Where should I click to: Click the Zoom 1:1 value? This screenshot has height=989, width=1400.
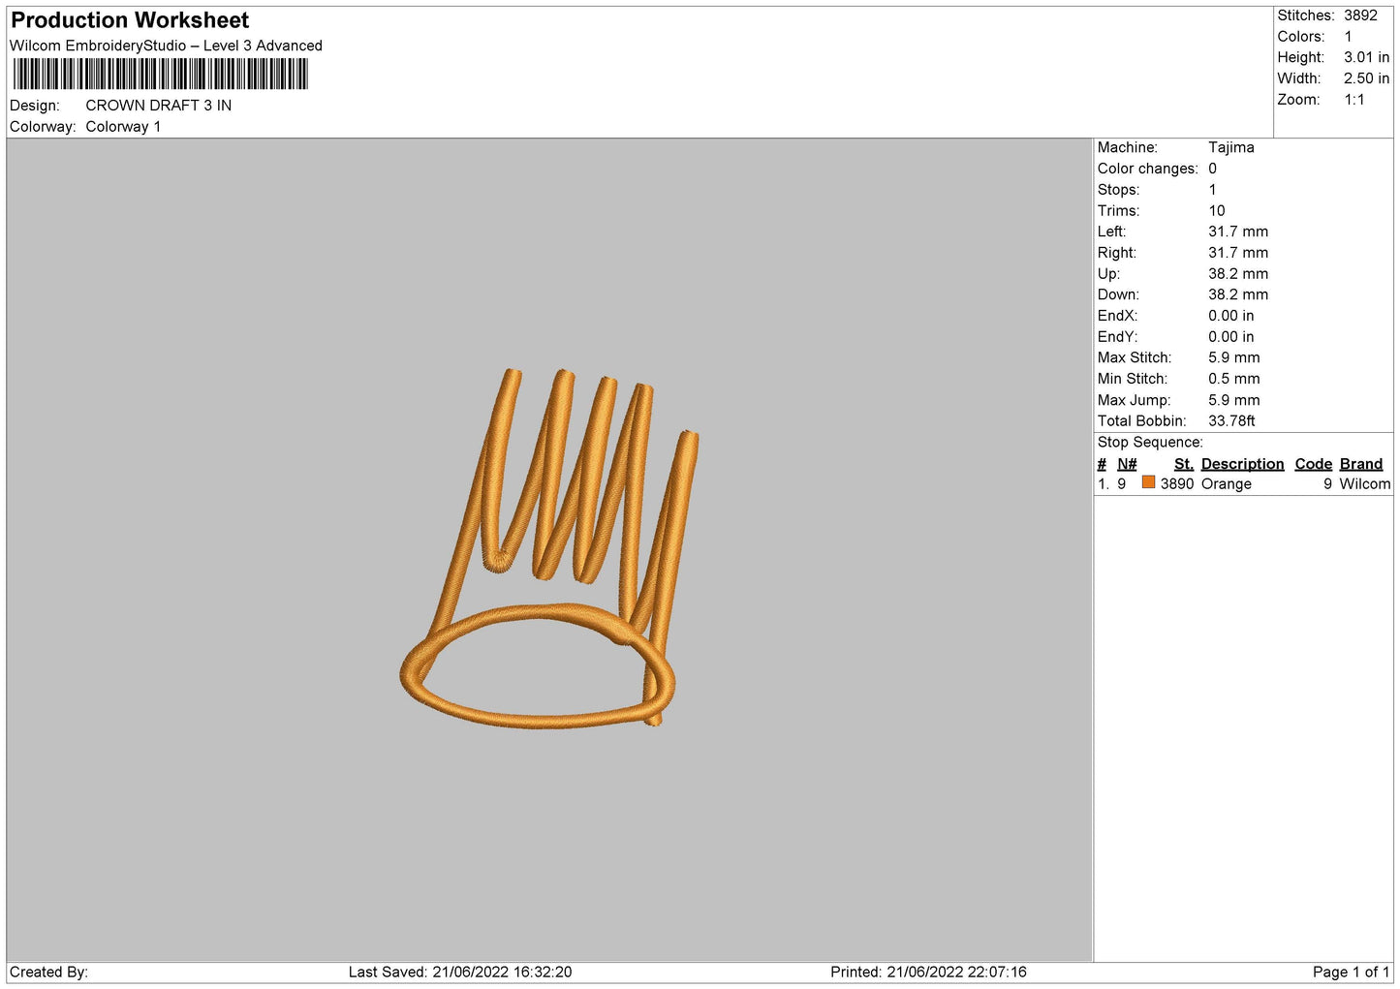(1353, 100)
